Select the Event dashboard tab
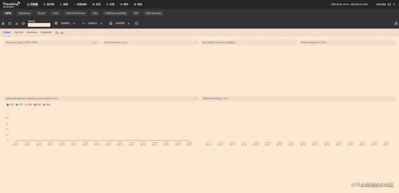Image resolution: width=399 pixels, height=193 pixels. (42, 13)
